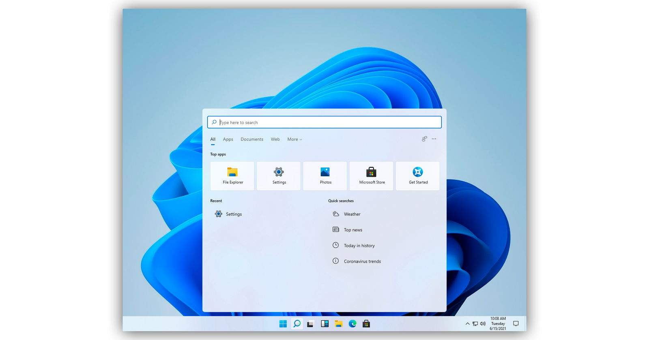Click the volume speaker tray icon

point(483,324)
